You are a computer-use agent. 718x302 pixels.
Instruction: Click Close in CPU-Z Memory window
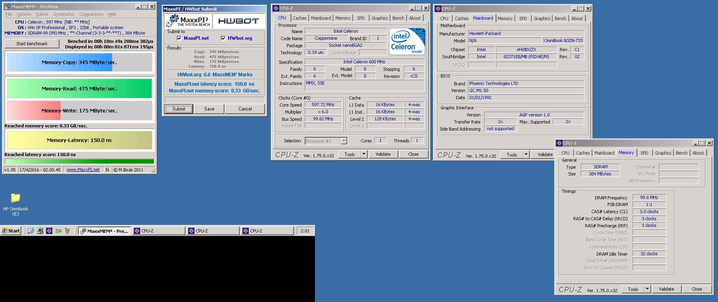click(697, 289)
